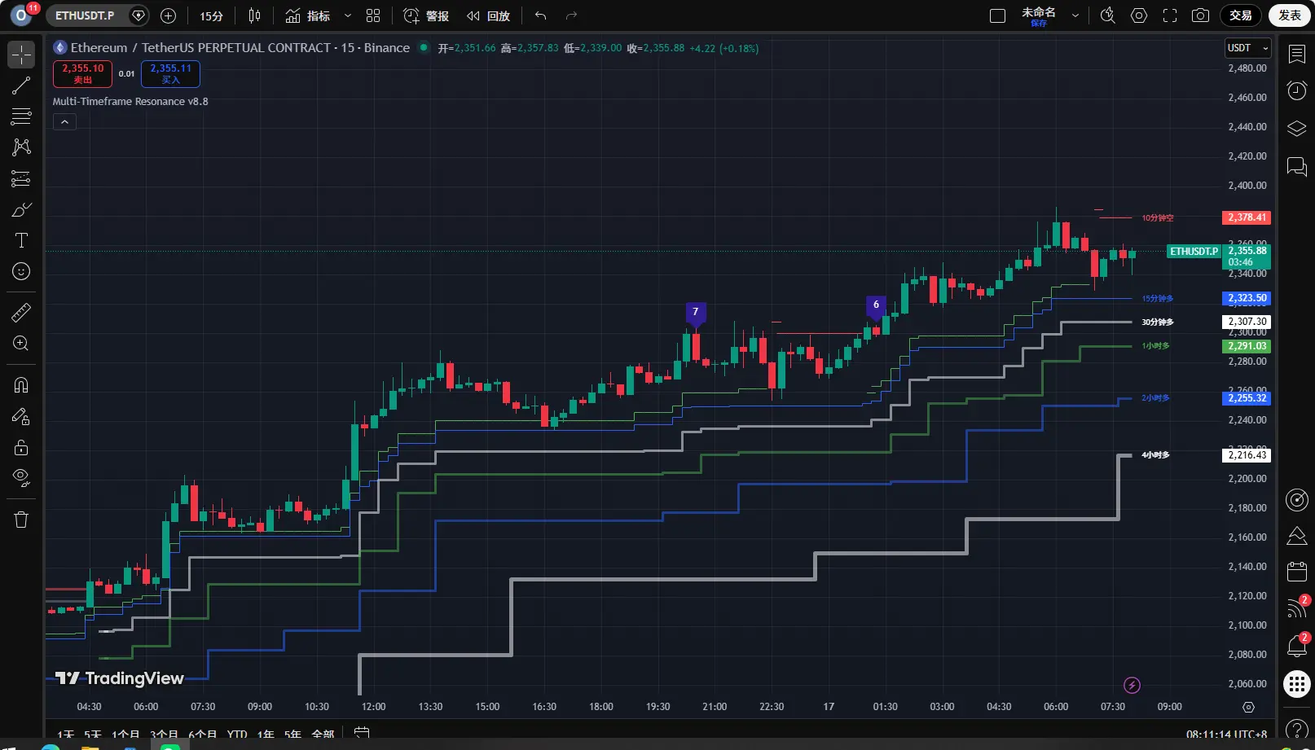This screenshot has width=1315, height=750.
Task: Expand the indicators favorites chevron
Action: coord(348,15)
